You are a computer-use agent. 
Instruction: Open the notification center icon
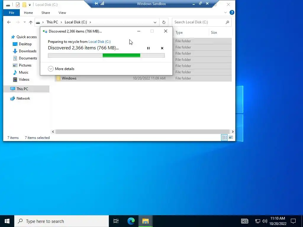293,221
